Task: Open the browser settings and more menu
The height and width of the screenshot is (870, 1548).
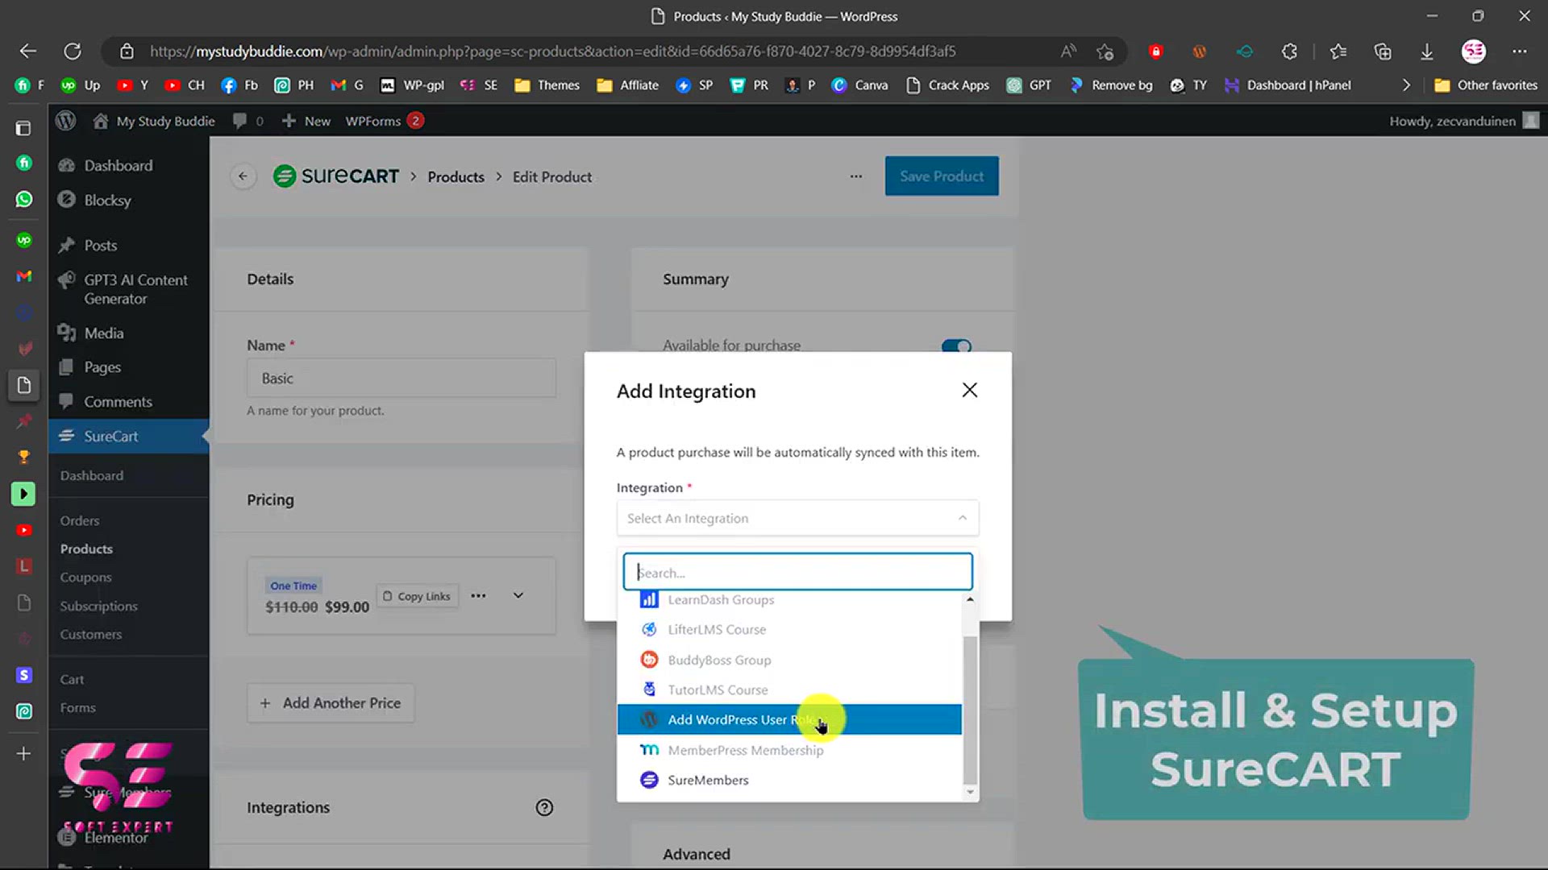Action: coord(1520,52)
